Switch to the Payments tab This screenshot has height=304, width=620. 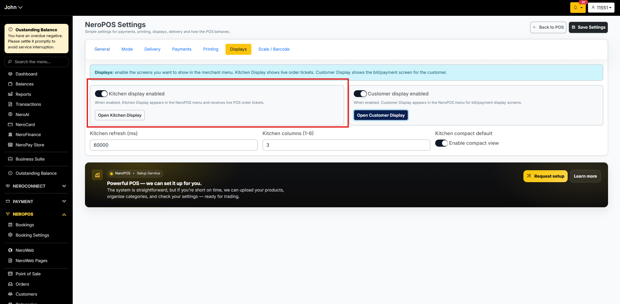182,49
